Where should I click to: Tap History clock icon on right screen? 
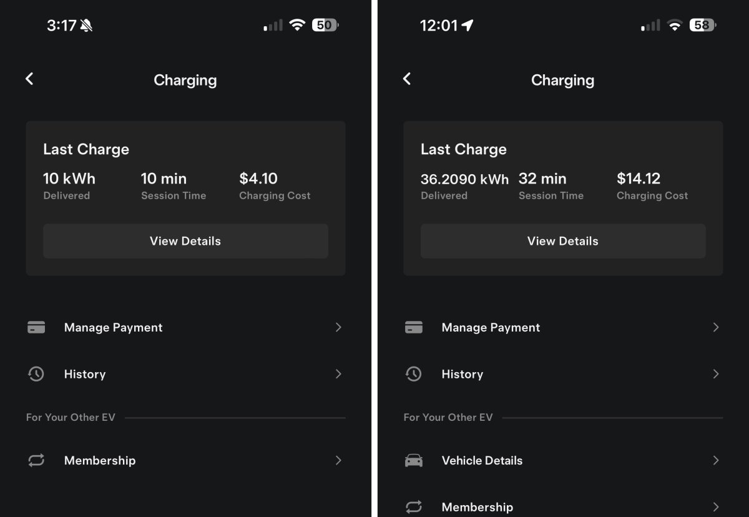[x=414, y=374]
